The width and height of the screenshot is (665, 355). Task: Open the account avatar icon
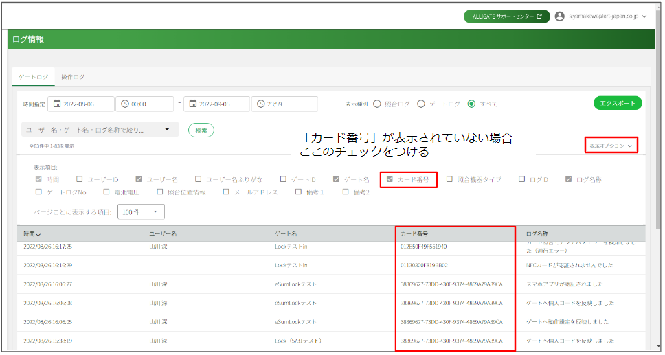(x=560, y=16)
